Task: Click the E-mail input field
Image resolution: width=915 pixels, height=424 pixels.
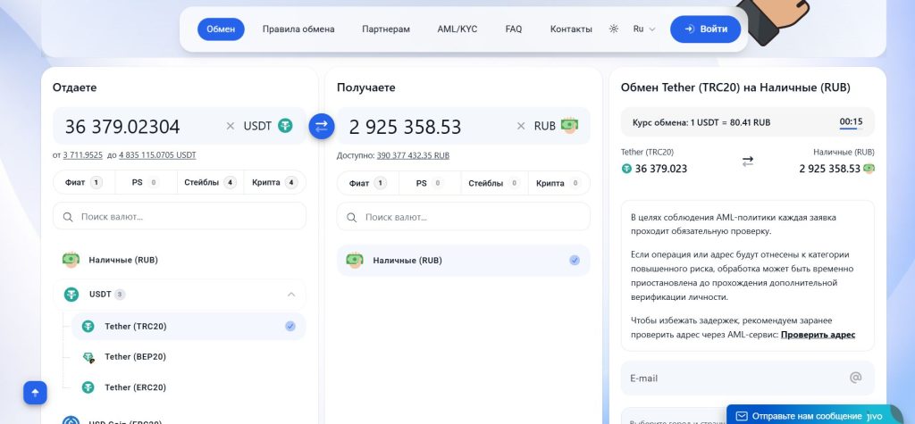Action: coord(733,378)
